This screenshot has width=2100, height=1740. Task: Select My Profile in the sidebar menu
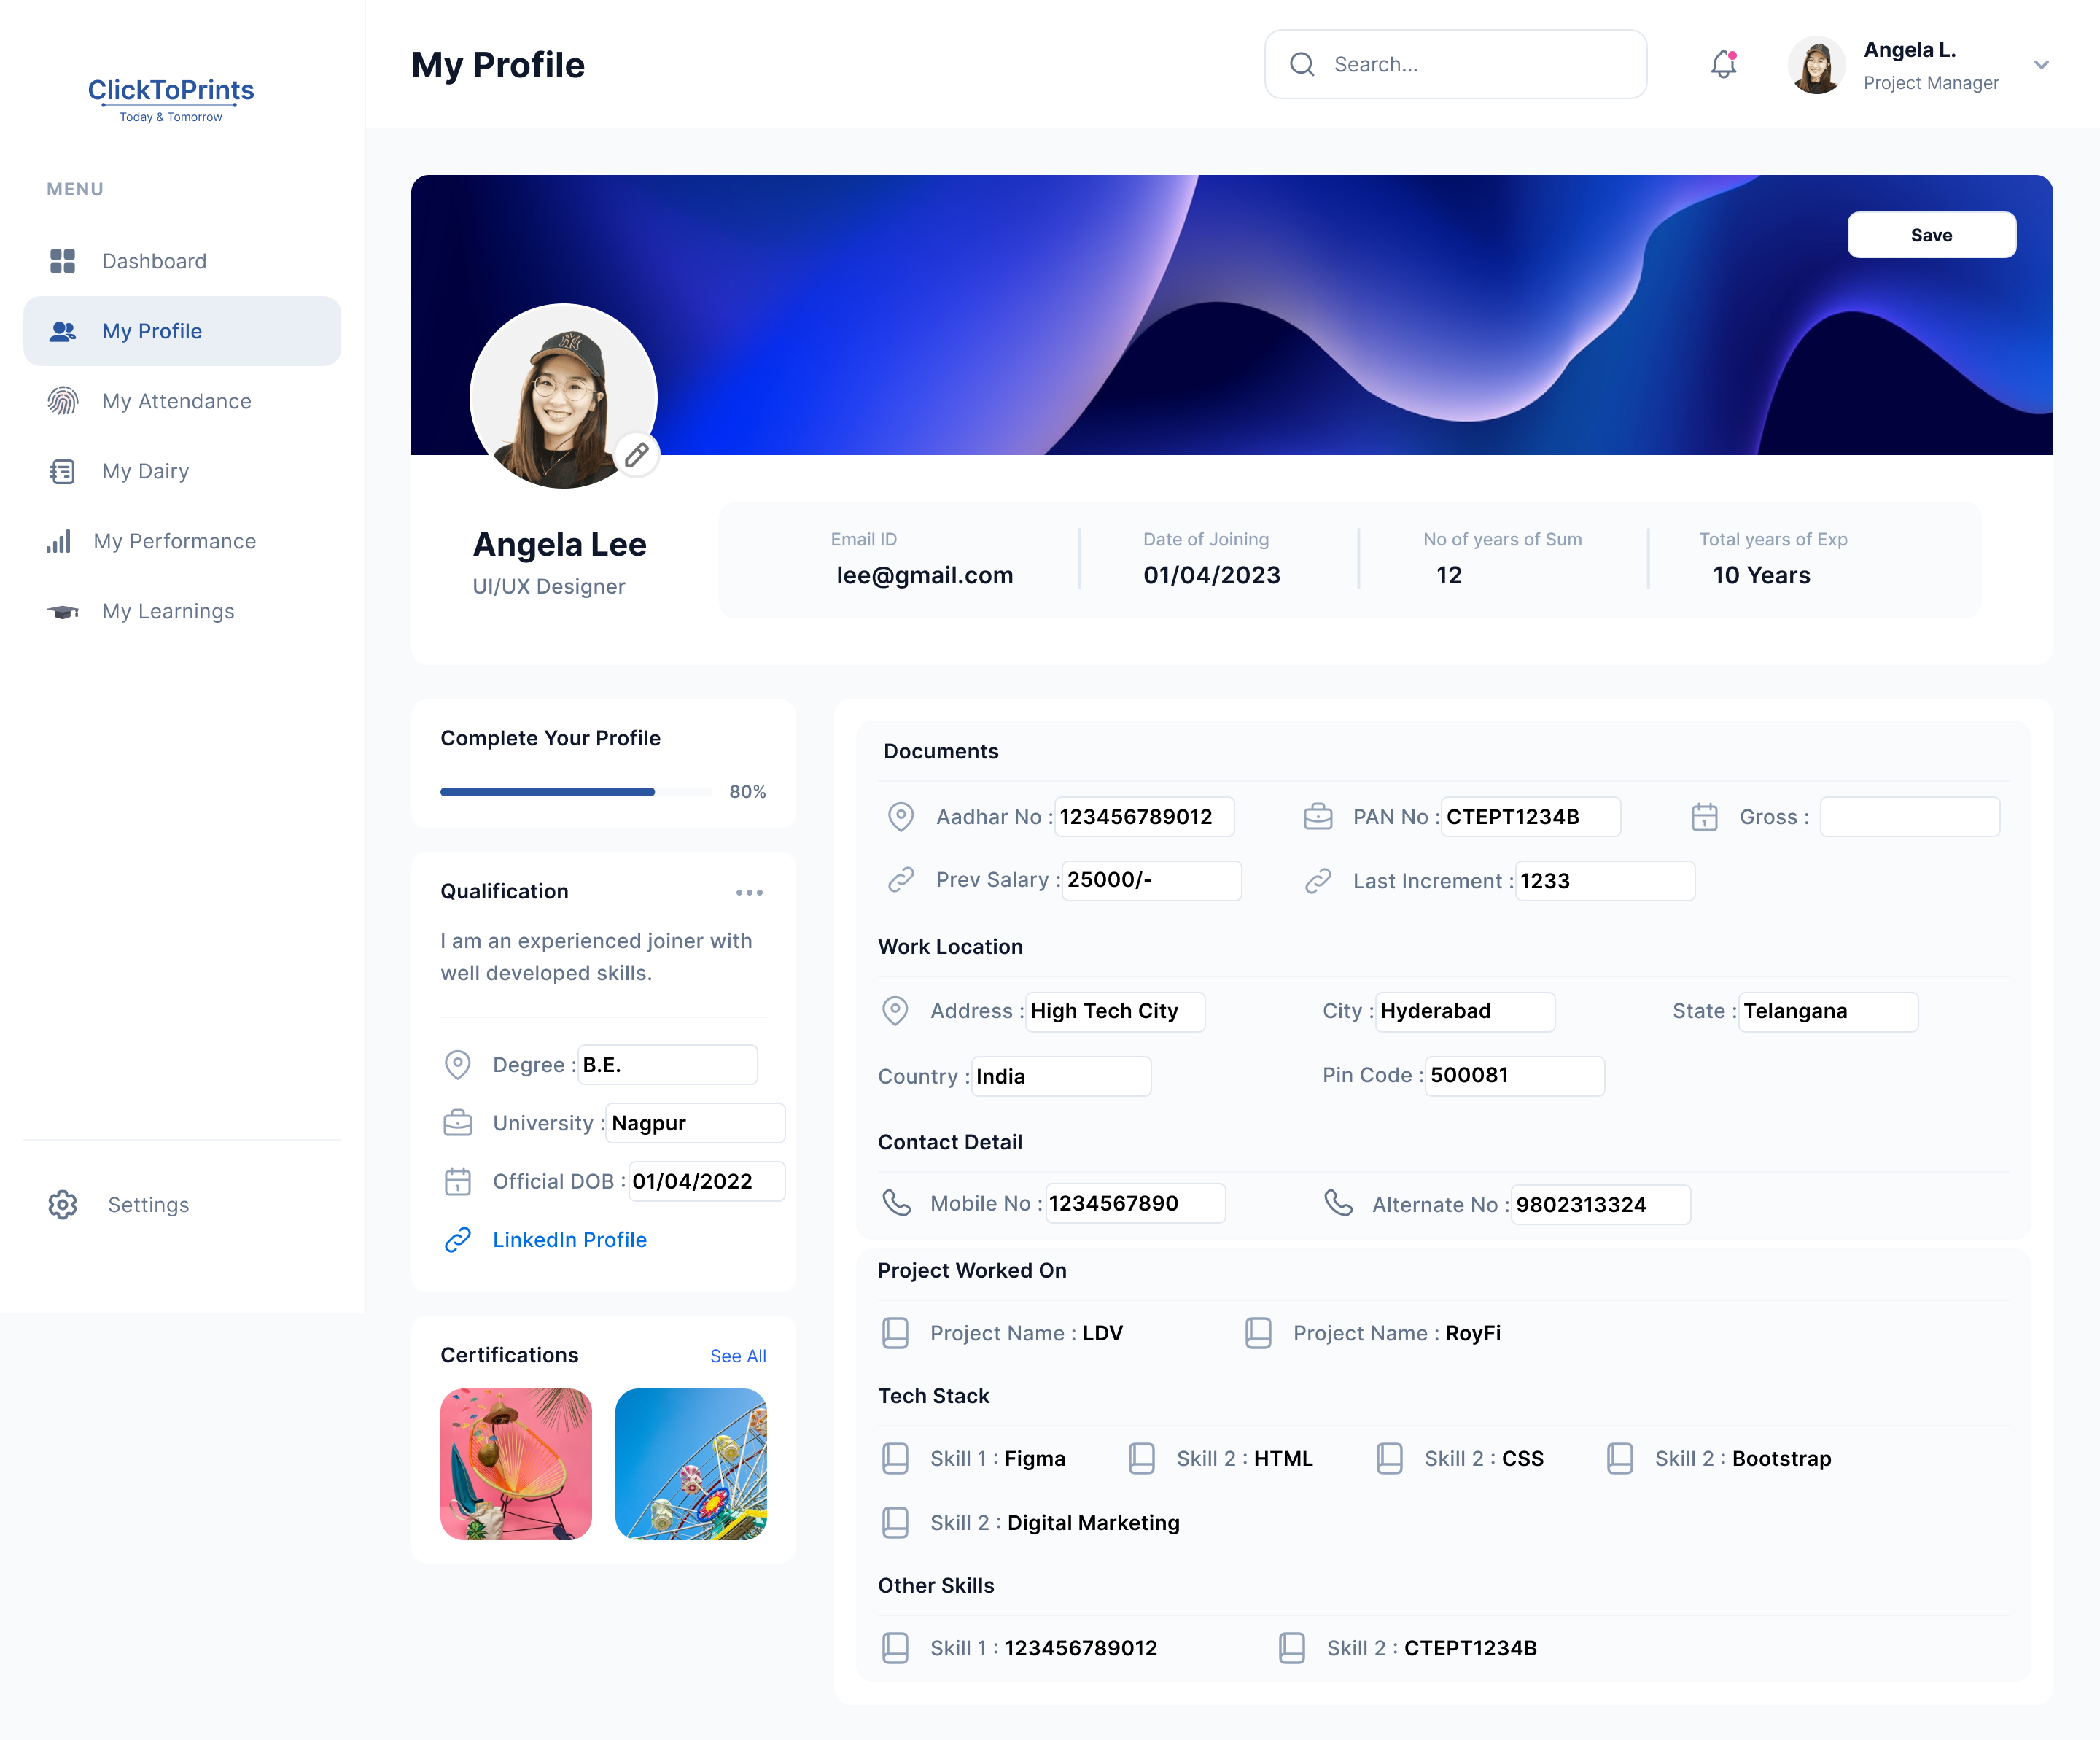[x=152, y=331]
